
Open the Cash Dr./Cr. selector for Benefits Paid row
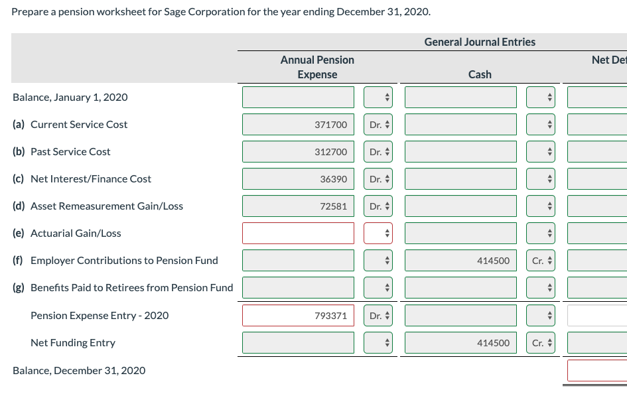coord(540,287)
